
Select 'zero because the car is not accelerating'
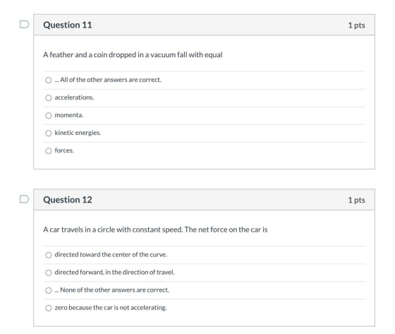49,308
